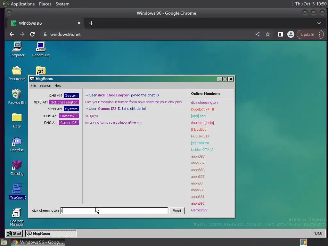Select DudeBot v4 [#] in Online Members

pyautogui.click(x=203, y=109)
